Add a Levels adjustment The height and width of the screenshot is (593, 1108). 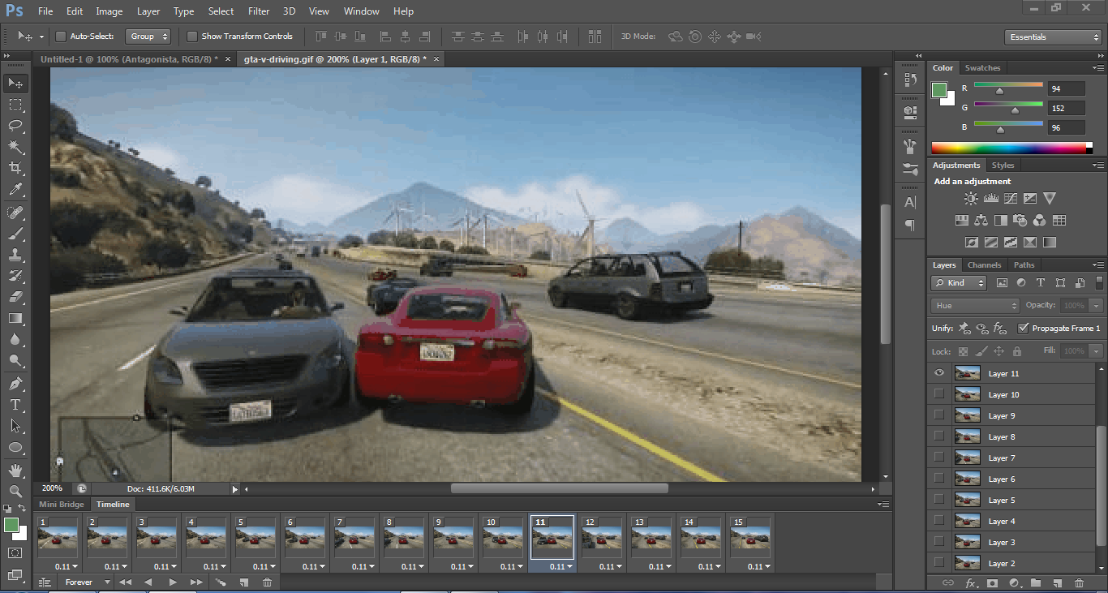990,198
